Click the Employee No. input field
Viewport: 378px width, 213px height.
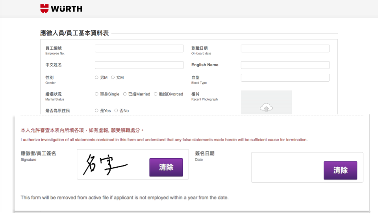click(139, 49)
